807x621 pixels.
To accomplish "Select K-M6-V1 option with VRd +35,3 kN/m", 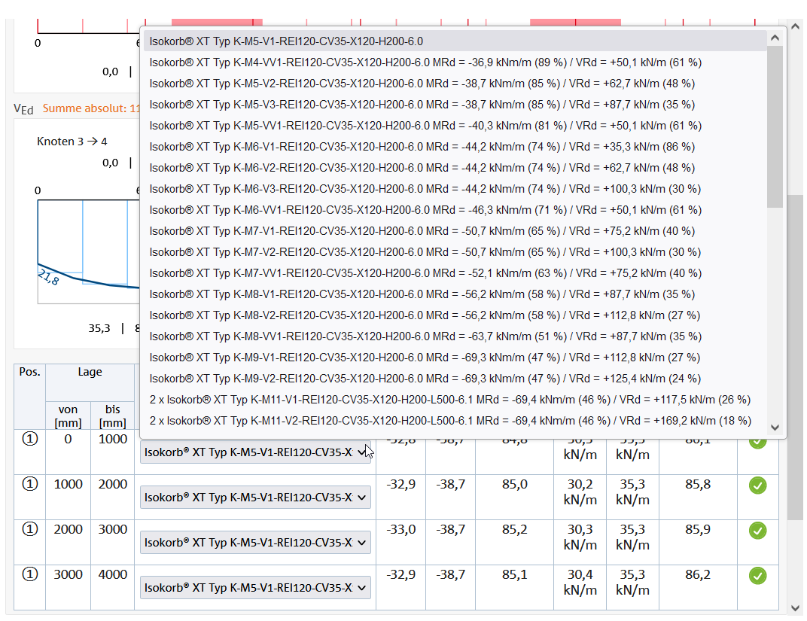I will (x=455, y=147).
